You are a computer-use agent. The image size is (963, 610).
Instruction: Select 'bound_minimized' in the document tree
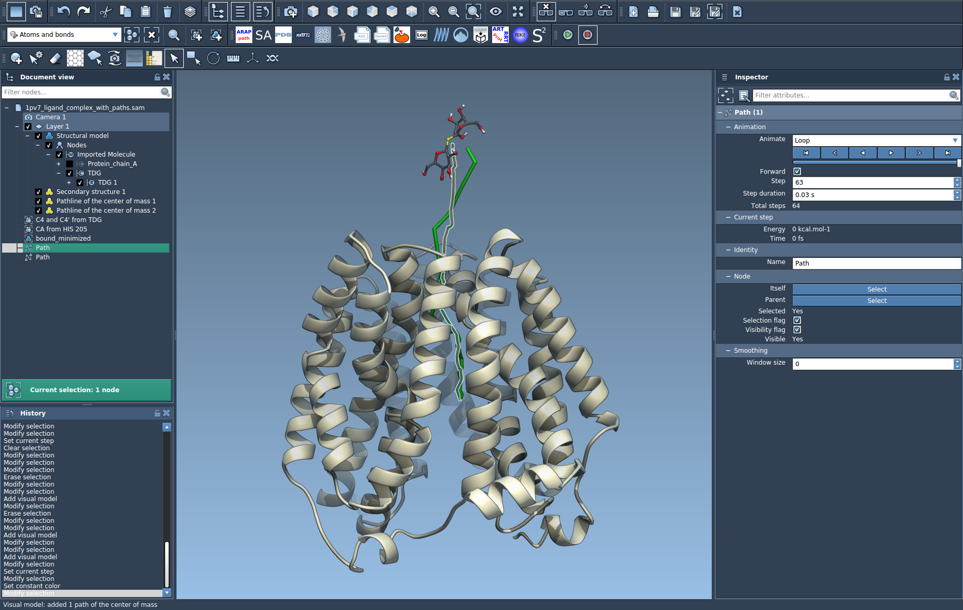63,239
